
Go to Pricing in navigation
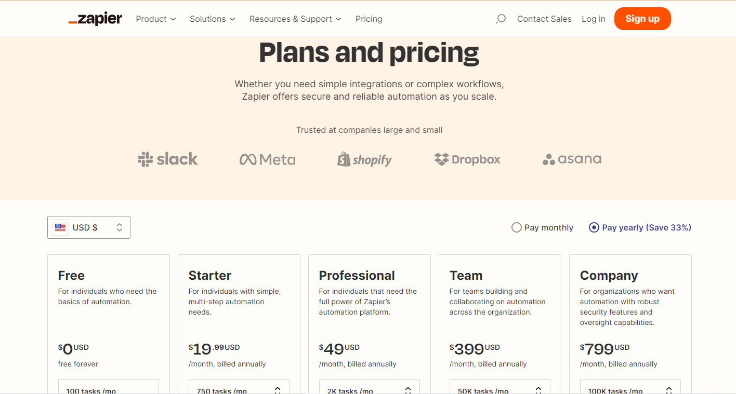point(369,19)
